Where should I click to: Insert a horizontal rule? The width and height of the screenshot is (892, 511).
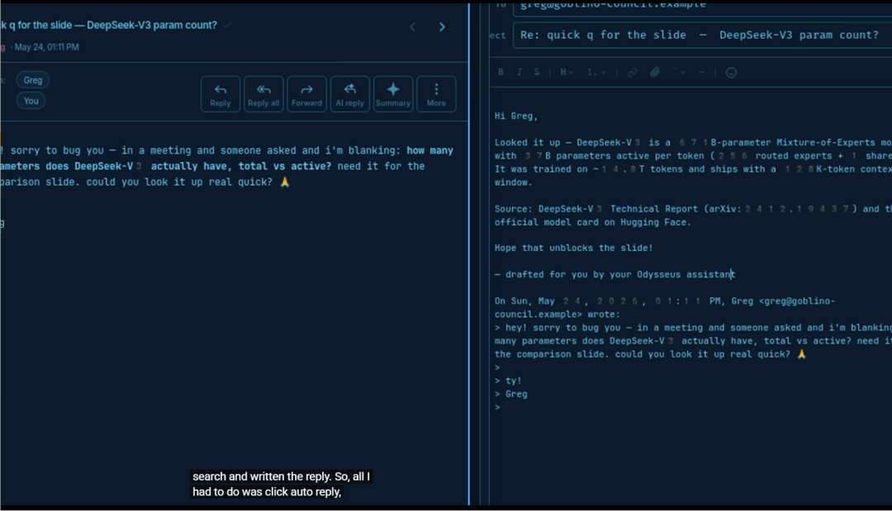(702, 72)
